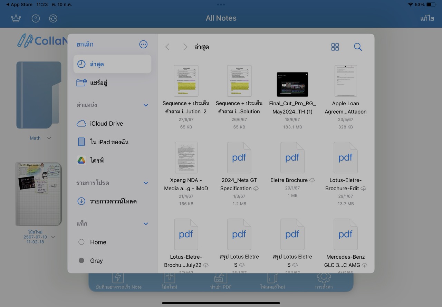Collapse the รายการโปรด favorites section

click(x=146, y=183)
